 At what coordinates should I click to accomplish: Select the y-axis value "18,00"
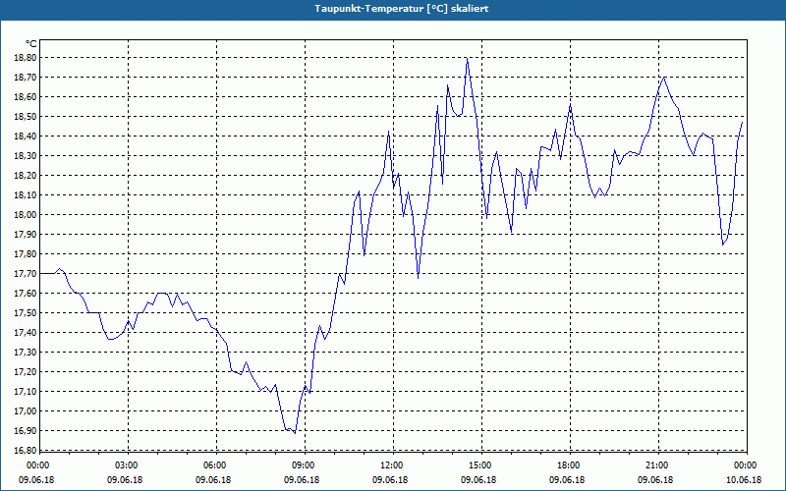(26, 215)
